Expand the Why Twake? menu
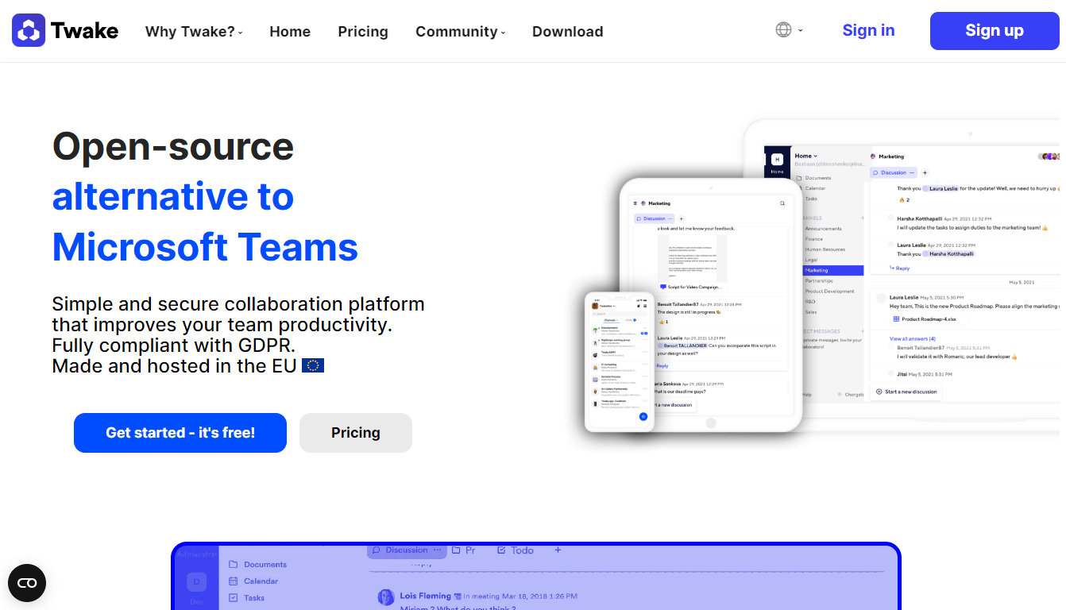The height and width of the screenshot is (610, 1066). [x=194, y=32]
